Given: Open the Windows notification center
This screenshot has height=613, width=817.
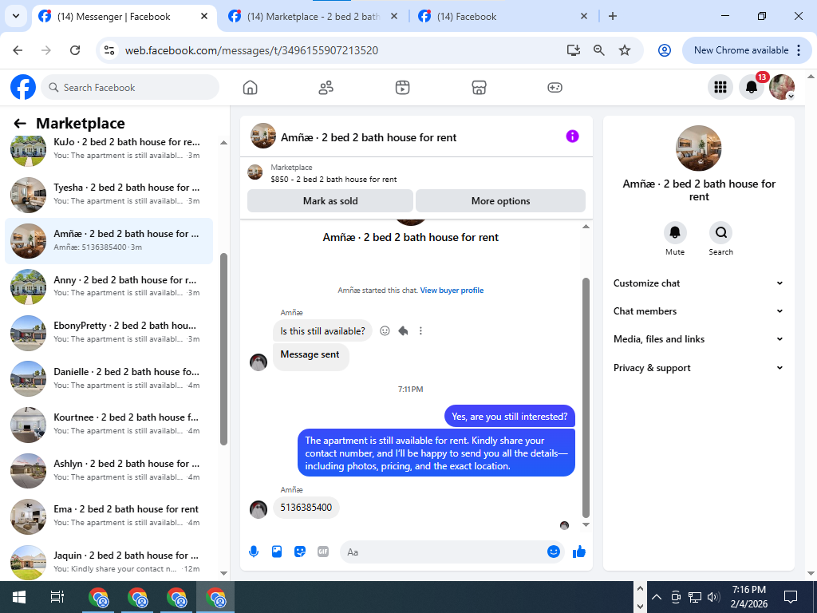Looking at the screenshot, I should tap(791, 597).
